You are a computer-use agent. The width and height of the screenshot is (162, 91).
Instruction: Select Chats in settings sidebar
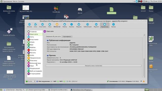(x=35, y=42)
